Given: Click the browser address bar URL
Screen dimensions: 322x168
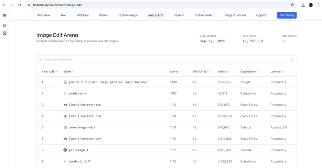Looking at the screenshot, I should [x=57, y=5].
